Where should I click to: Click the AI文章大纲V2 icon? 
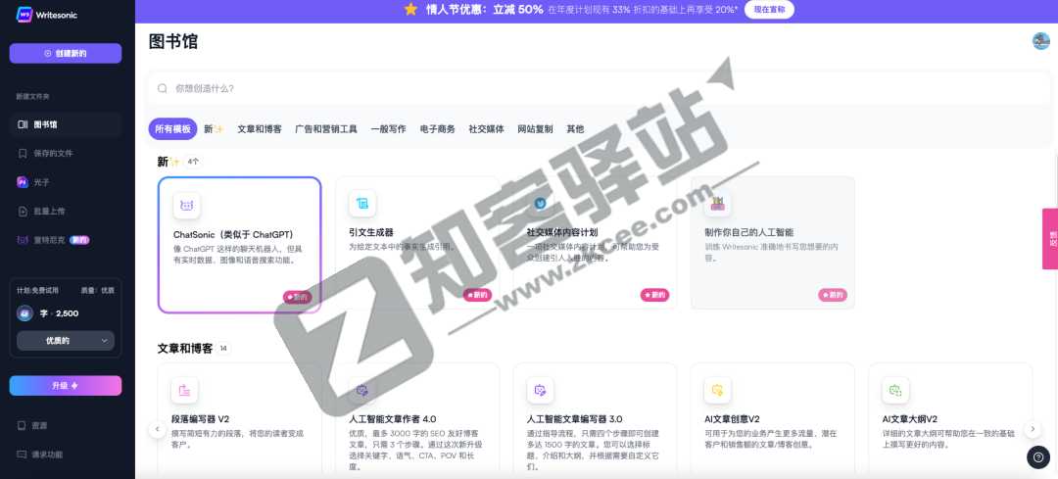pos(894,391)
